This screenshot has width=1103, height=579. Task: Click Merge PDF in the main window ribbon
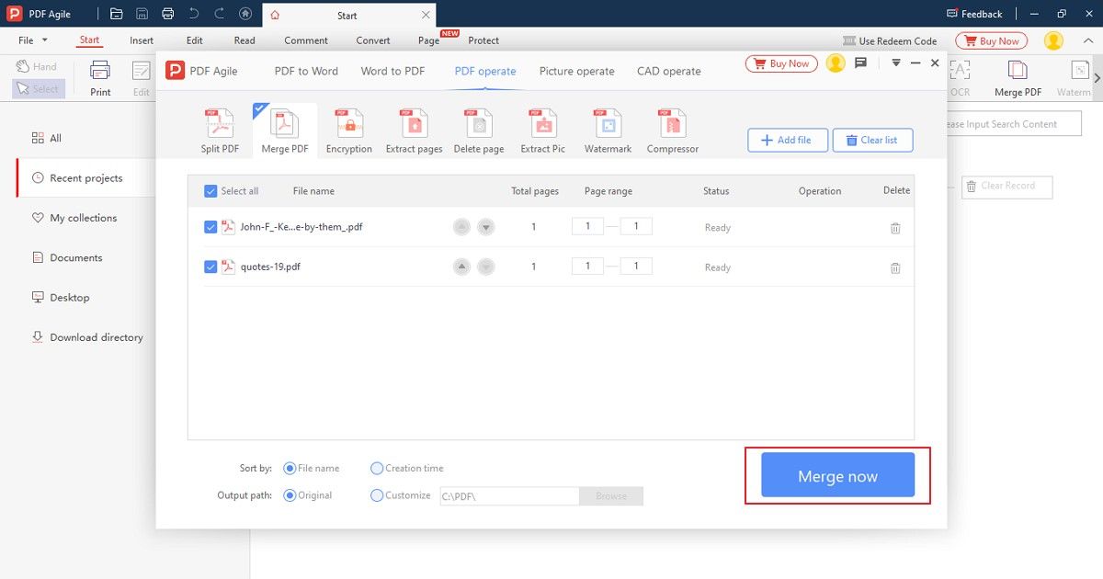click(x=1018, y=78)
